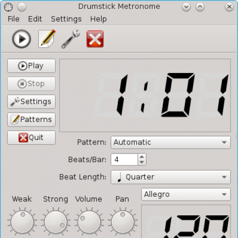The width and height of the screenshot is (238, 238).
Task: Minimize window with the down chevron button
Action: [186, 7]
